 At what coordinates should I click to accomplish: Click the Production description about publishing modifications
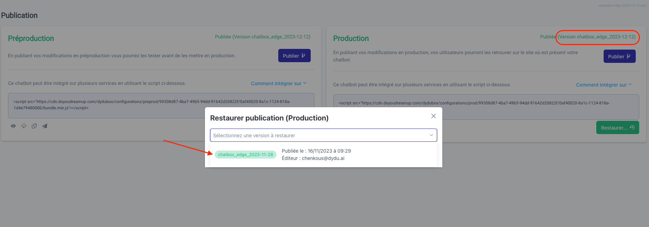click(x=456, y=56)
